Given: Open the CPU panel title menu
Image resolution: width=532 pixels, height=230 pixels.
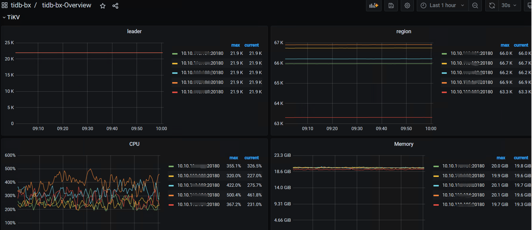Looking at the screenshot, I should pos(134,144).
